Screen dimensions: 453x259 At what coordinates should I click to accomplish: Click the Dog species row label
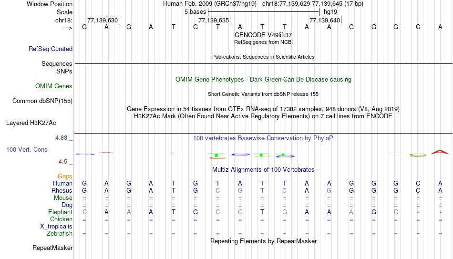[x=67, y=205]
